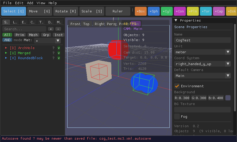This screenshot has height=142, width=237.
Task: Click the background R:0.300 value
Action: click(182, 98)
